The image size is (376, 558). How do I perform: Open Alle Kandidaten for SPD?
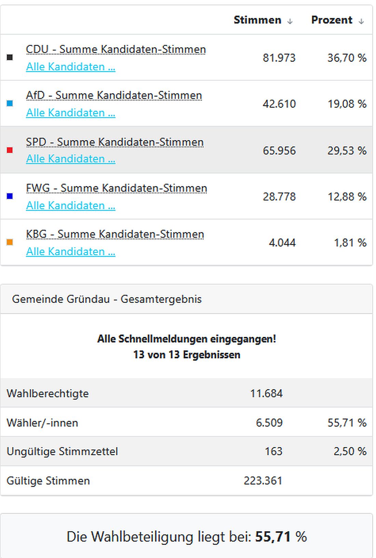71,159
